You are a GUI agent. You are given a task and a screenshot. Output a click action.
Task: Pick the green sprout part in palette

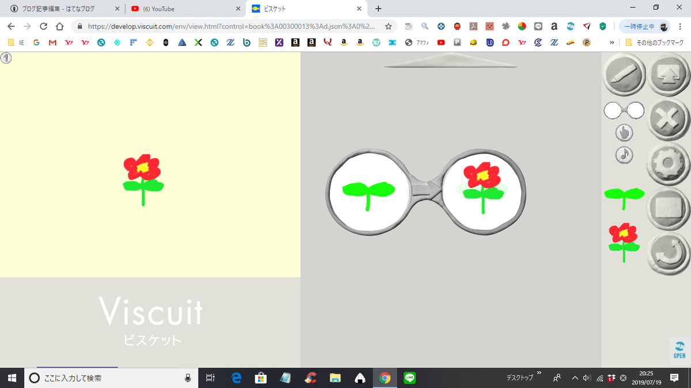click(x=624, y=198)
